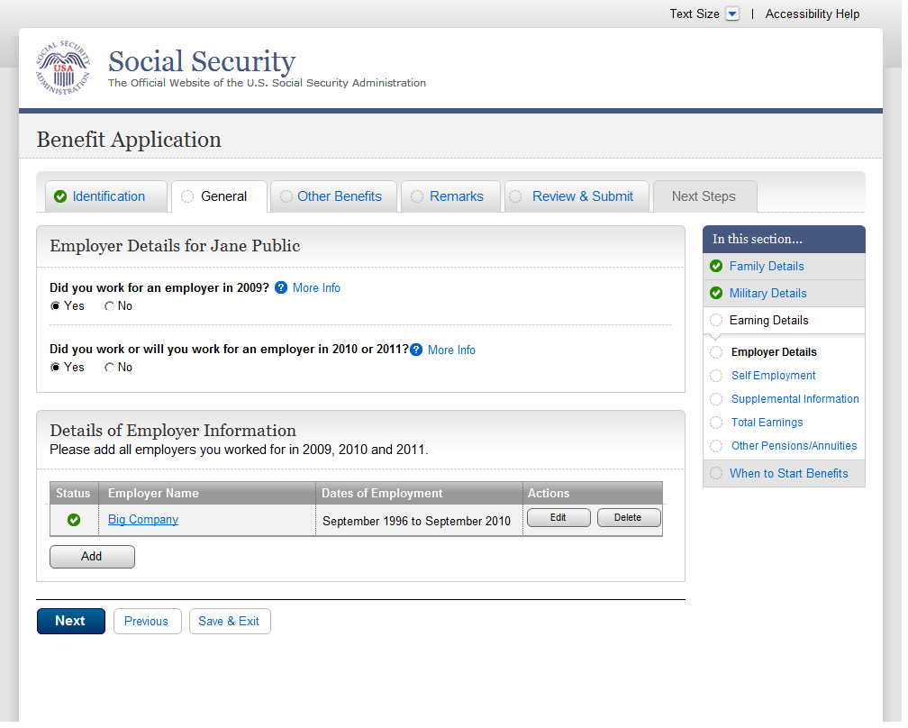Image resolution: width=908 pixels, height=728 pixels.
Task: Select No for working in 2009
Action: click(x=110, y=306)
